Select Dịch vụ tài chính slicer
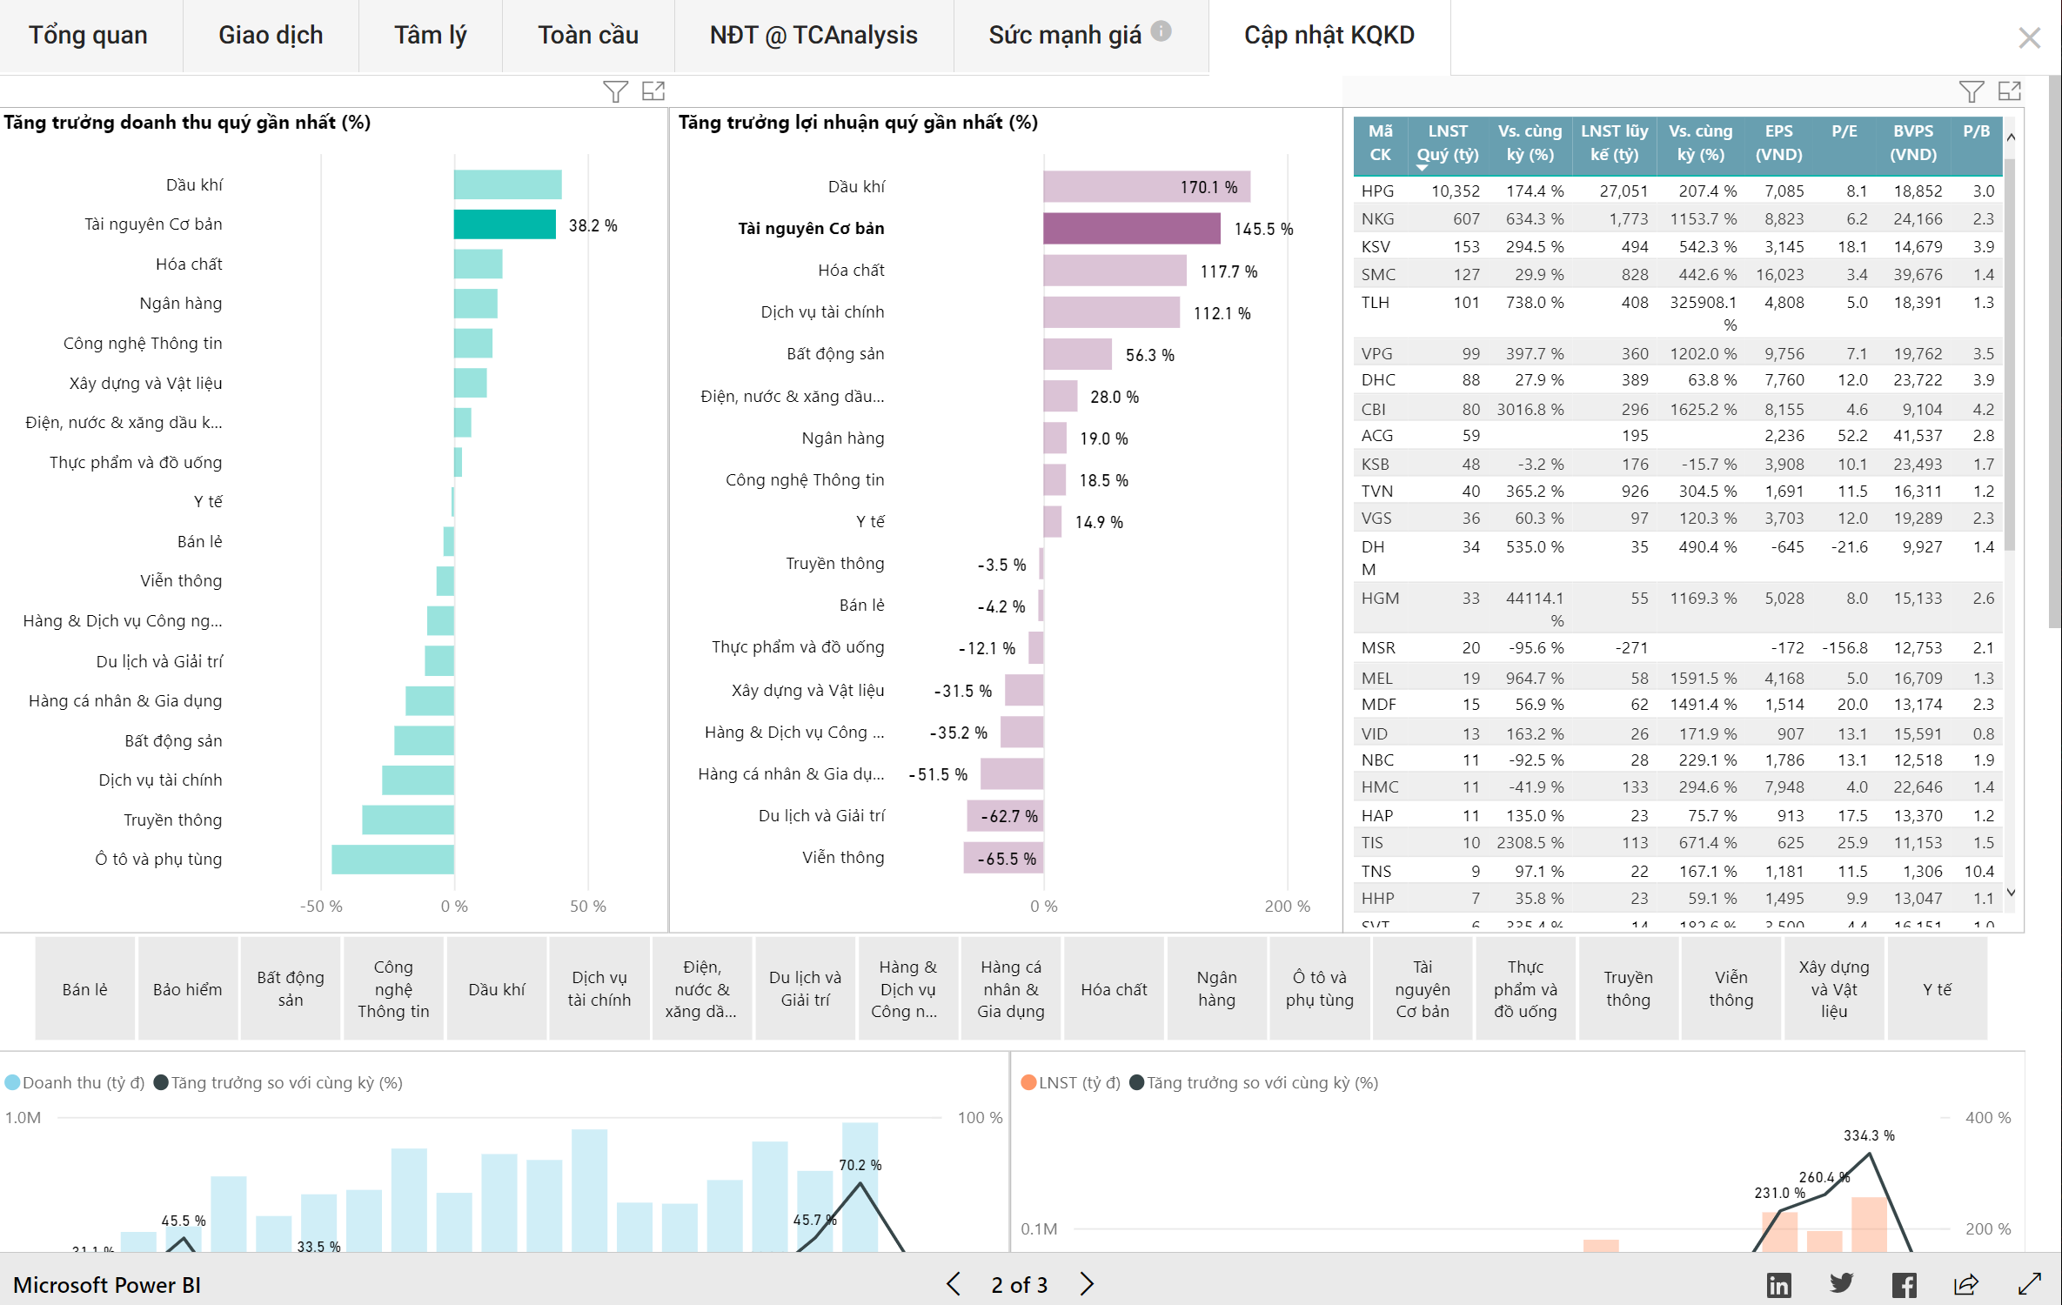 [x=599, y=989]
